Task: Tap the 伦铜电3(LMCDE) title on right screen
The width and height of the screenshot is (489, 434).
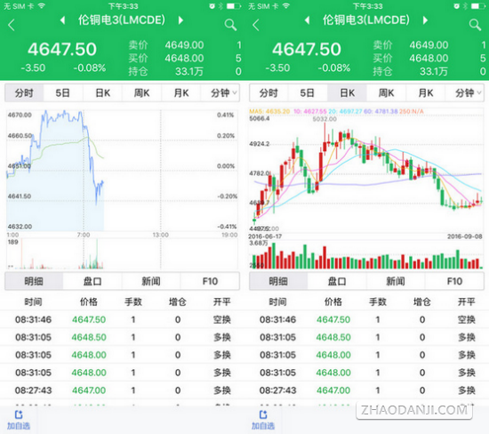Action: coord(366,20)
